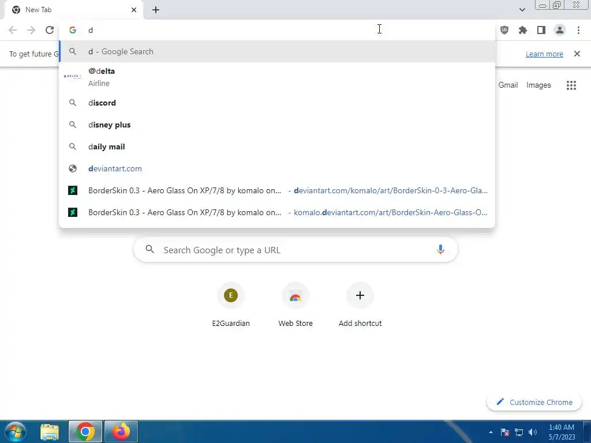591x443 pixels.
Task: Open the network tray icon
Action: [519, 432]
